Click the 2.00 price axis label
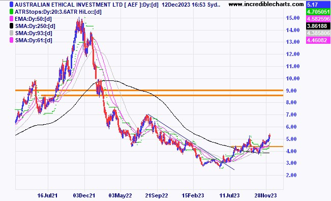Image resolution: width=331 pixels, height=201 pixels. [291, 175]
